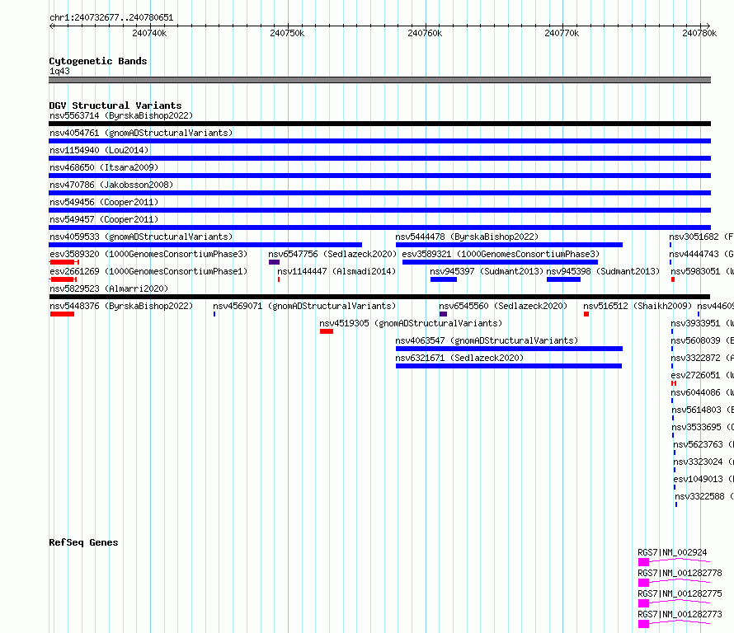Click the blue bar under nsv5444478
The image size is (734, 633).
click(x=509, y=245)
